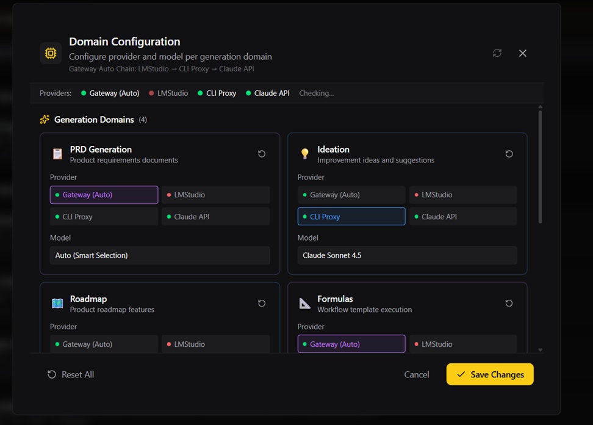Image resolution: width=593 pixels, height=425 pixels.
Task: Choose CLI Proxy provider for PRD Generation
Action: (x=104, y=217)
